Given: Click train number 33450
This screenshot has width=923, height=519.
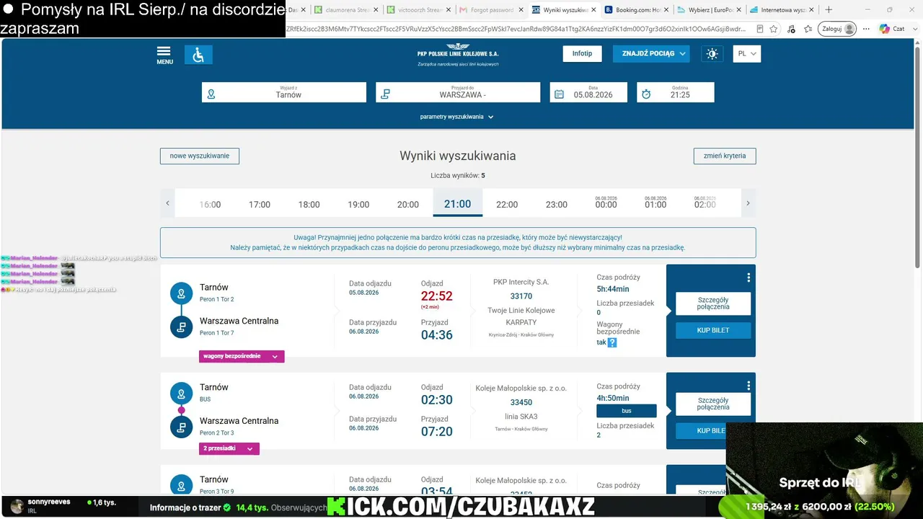Looking at the screenshot, I should pyautogui.click(x=521, y=402).
